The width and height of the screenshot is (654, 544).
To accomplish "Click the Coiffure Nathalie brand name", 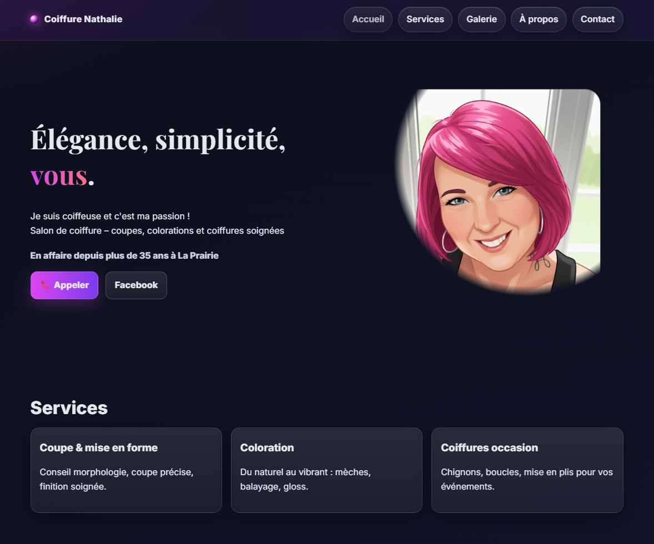I will coord(83,19).
